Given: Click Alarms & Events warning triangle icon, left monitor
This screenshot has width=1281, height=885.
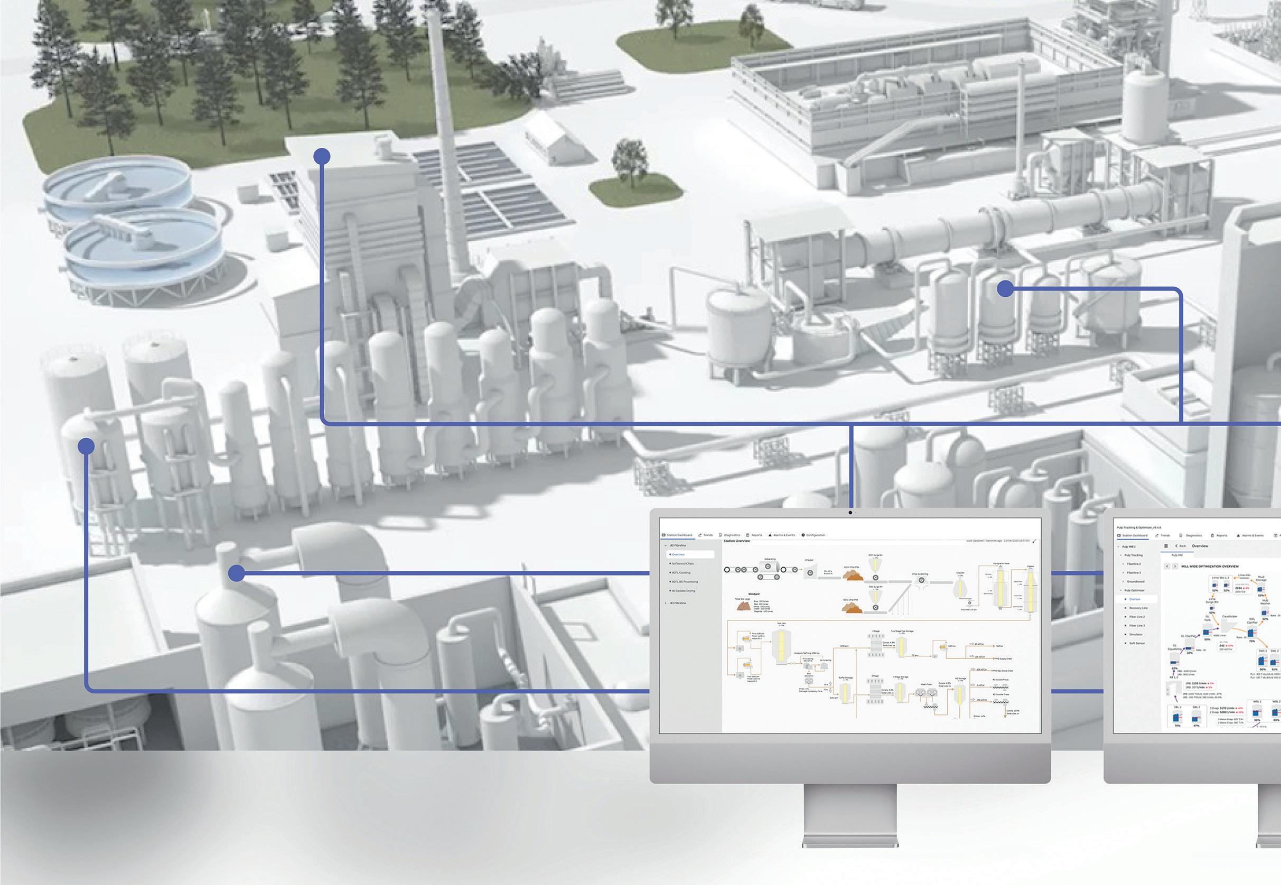Looking at the screenshot, I should click(770, 535).
